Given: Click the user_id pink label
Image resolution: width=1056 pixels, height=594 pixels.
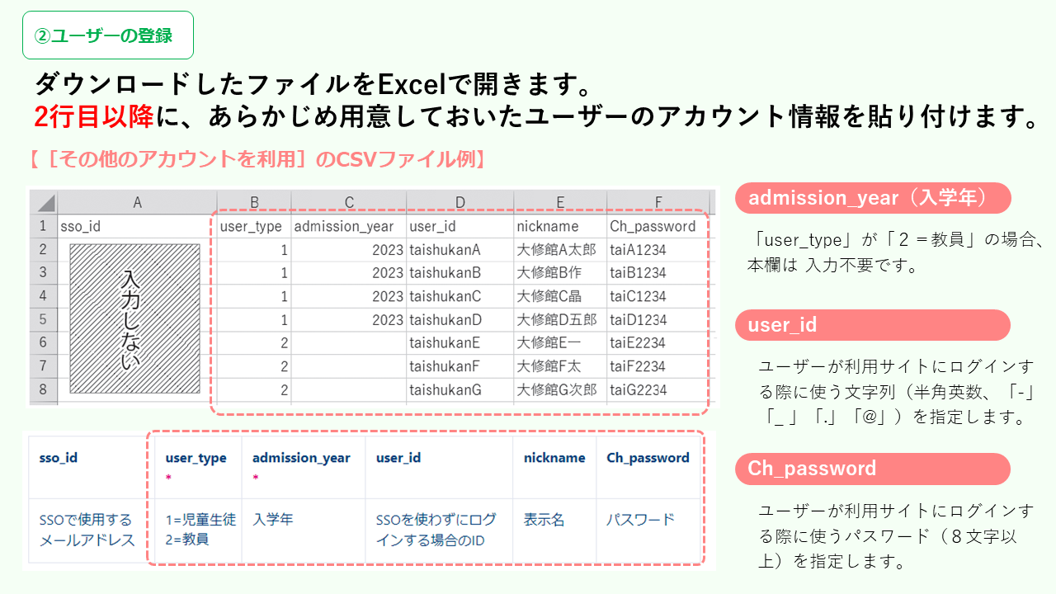Looking at the screenshot, I should pos(873,325).
